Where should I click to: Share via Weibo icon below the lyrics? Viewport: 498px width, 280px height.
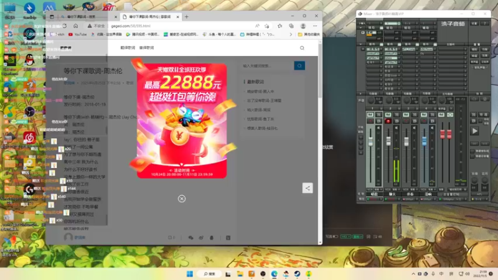201,238
